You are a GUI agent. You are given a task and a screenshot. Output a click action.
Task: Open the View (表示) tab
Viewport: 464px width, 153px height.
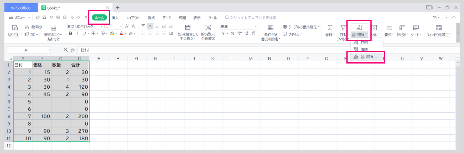197,18
